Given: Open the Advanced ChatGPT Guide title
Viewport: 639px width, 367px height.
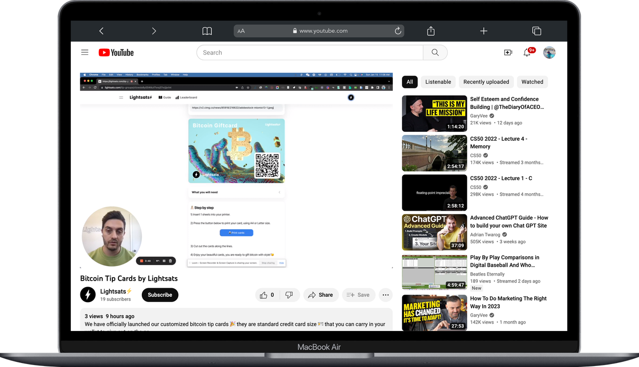Looking at the screenshot, I should pos(509,222).
